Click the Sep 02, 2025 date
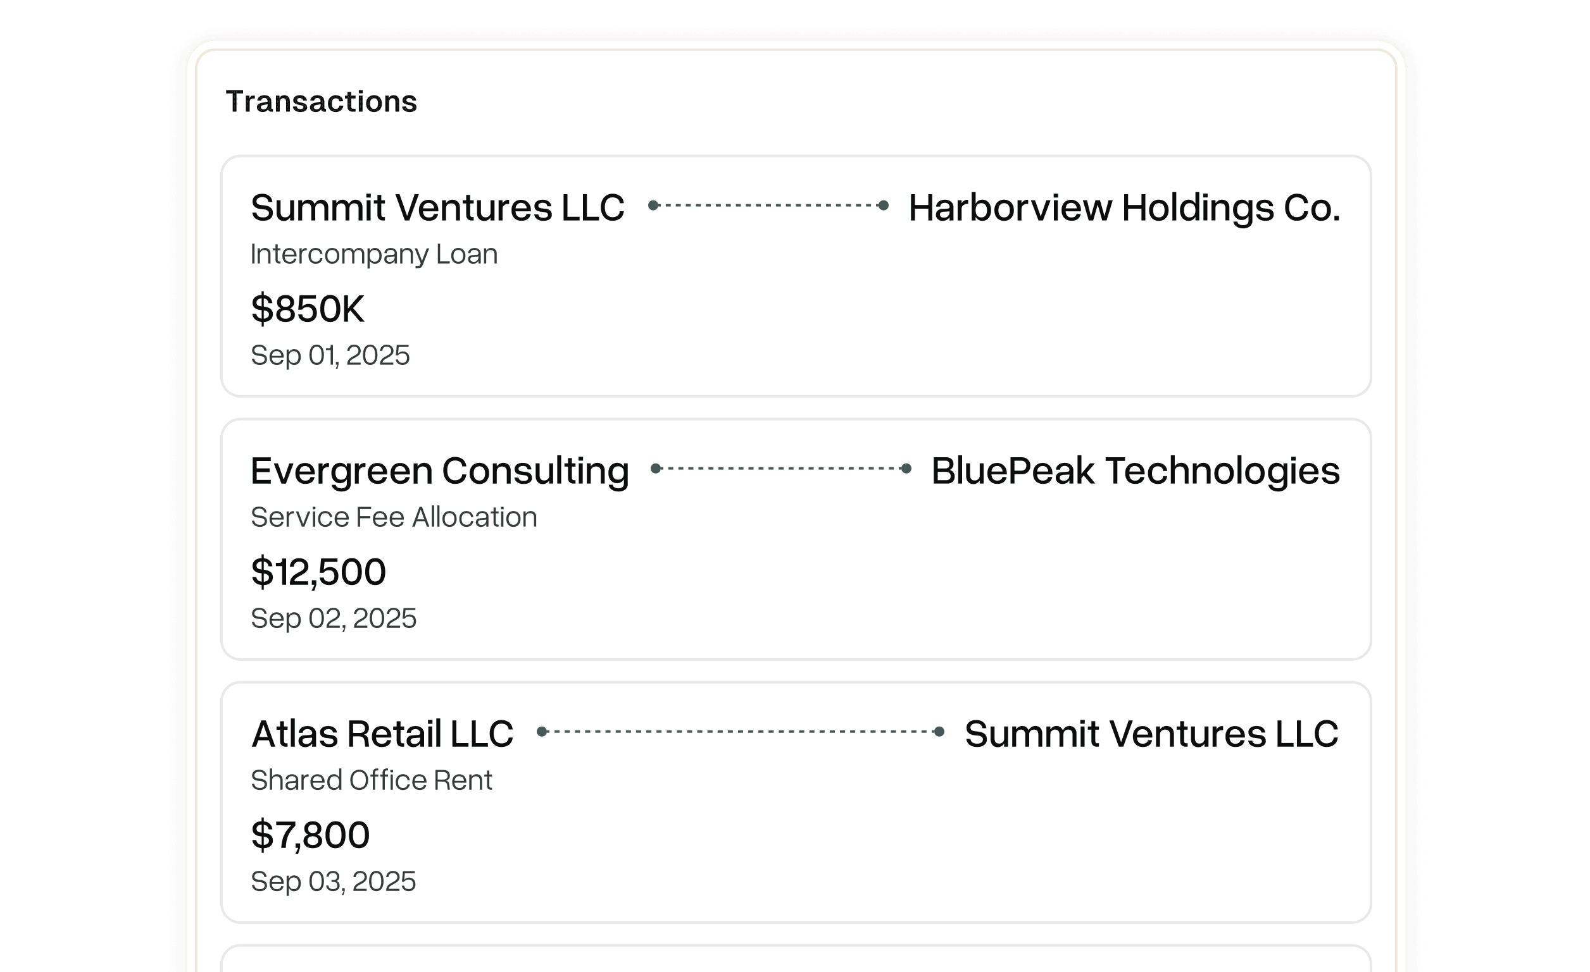 click(x=333, y=618)
